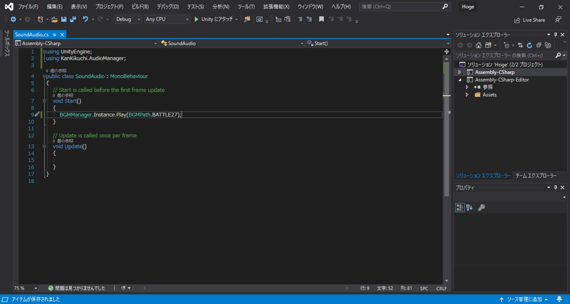
Task: Click the Live Share button
Action: (530, 20)
